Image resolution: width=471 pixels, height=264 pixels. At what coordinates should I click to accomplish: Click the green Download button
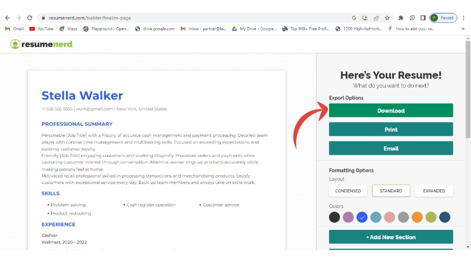click(x=391, y=111)
